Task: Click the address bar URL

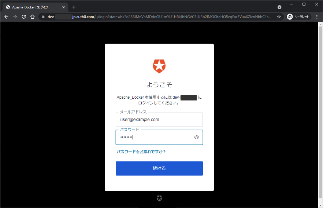Action: (x=159, y=17)
